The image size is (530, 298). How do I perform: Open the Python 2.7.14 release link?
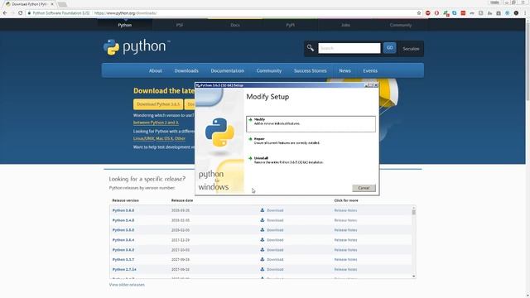click(124, 269)
